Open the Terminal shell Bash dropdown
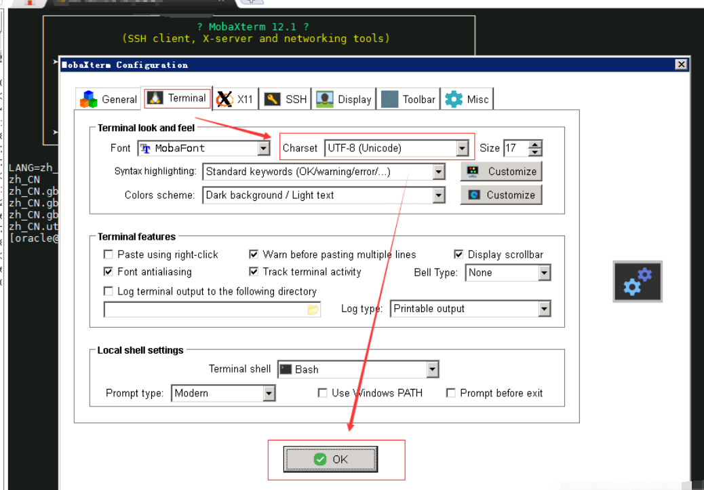 click(432, 369)
